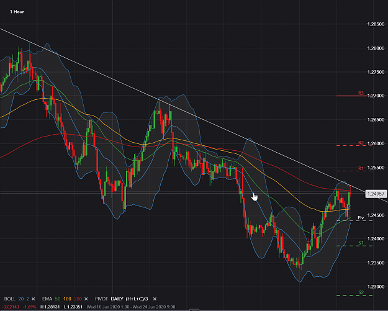388x311 pixels.
Task: Open the BOLL indicator settings
Action: pyautogui.click(x=10, y=299)
